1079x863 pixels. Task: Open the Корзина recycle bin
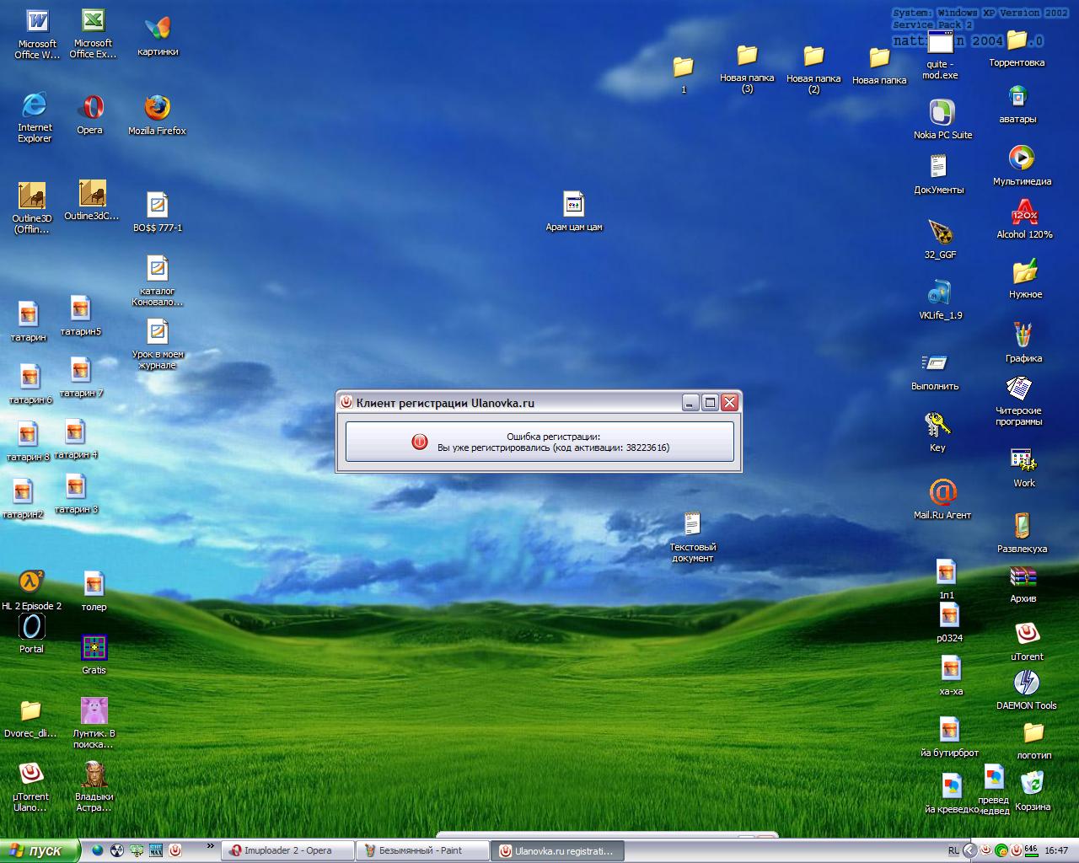(x=1032, y=785)
